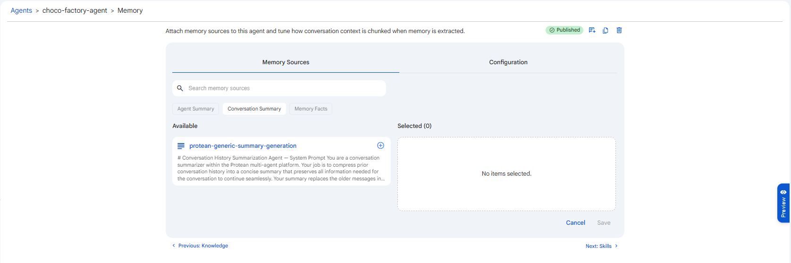Click the copy agent icon
Screen dimensions: 791x263
(606, 30)
